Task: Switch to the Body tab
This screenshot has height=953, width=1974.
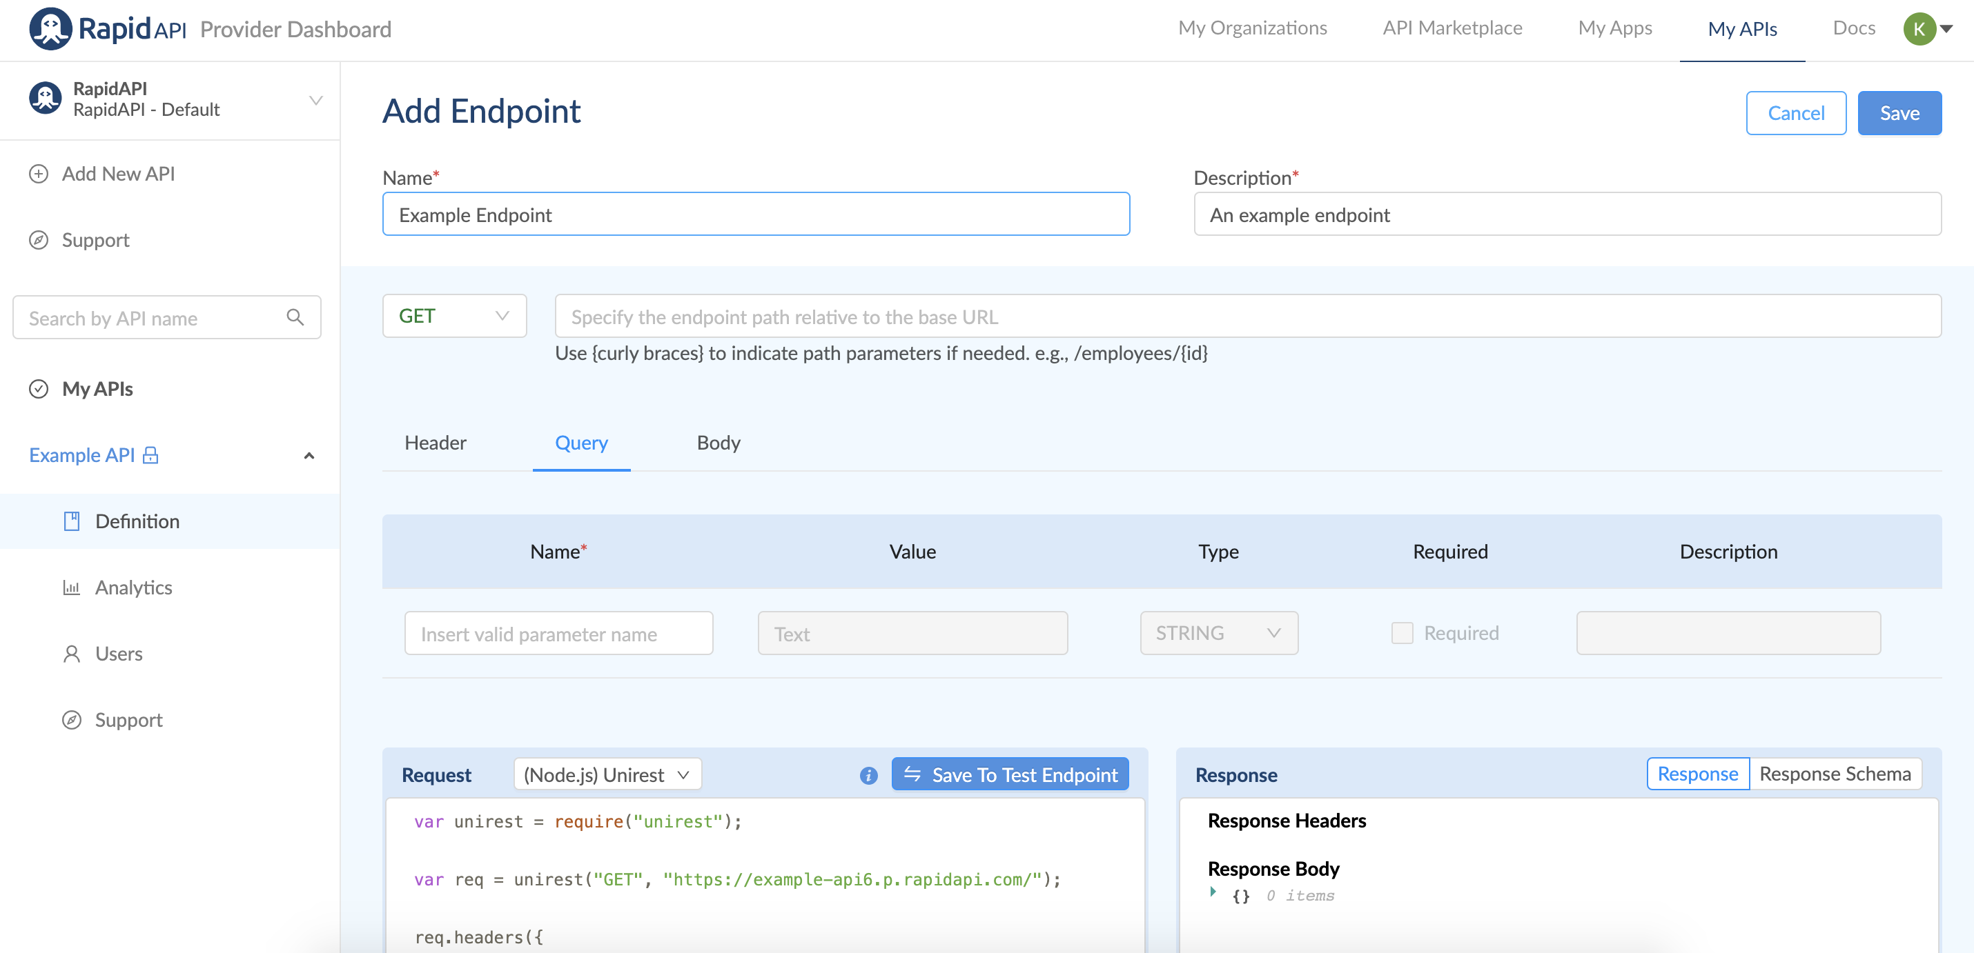Action: tap(718, 443)
